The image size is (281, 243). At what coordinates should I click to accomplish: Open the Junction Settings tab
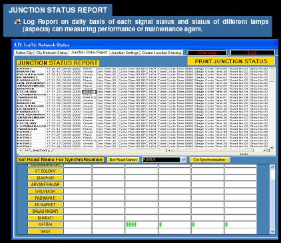click(x=125, y=53)
